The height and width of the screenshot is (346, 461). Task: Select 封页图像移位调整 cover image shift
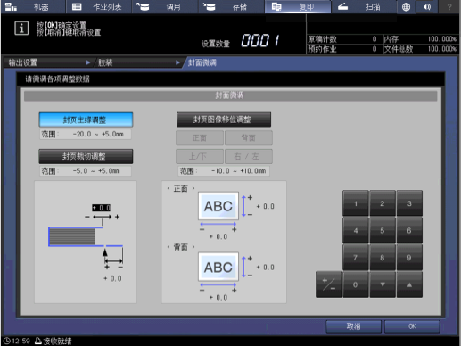(224, 119)
